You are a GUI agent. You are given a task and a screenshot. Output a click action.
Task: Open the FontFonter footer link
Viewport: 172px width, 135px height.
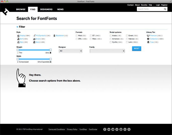tap(93, 129)
